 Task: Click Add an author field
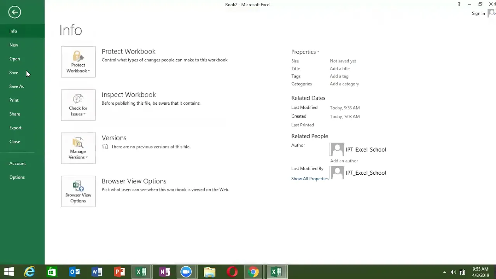[x=344, y=161]
